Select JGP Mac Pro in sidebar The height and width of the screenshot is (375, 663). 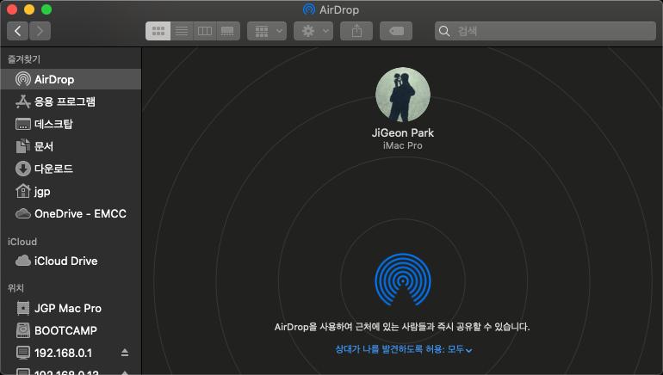click(x=71, y=308)
